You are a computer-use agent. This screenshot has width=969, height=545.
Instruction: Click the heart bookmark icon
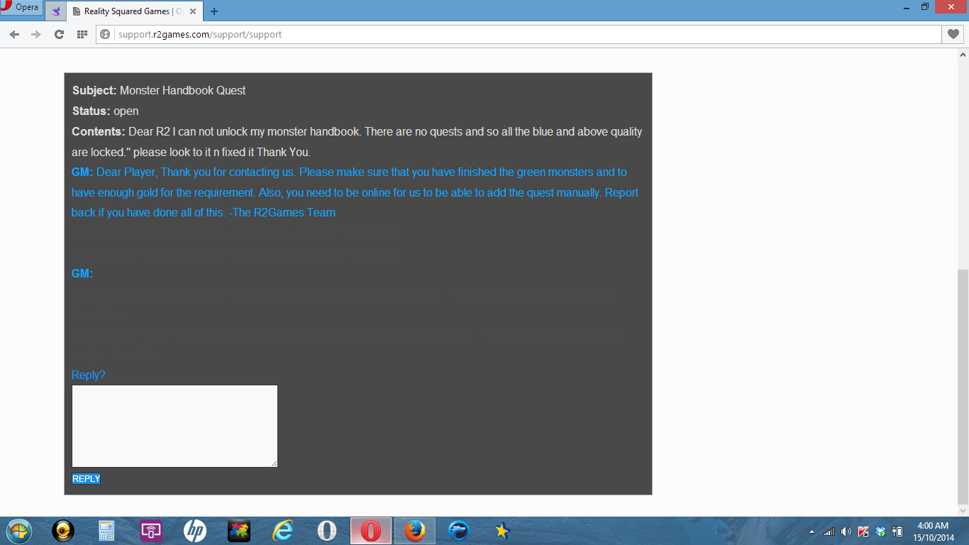[953, 34]
